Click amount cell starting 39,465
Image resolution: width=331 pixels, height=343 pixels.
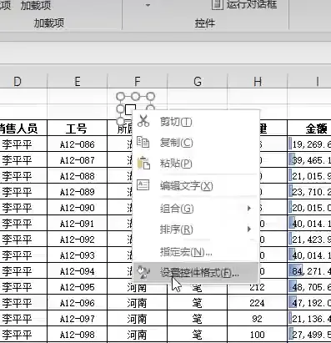tap(309, 160)
